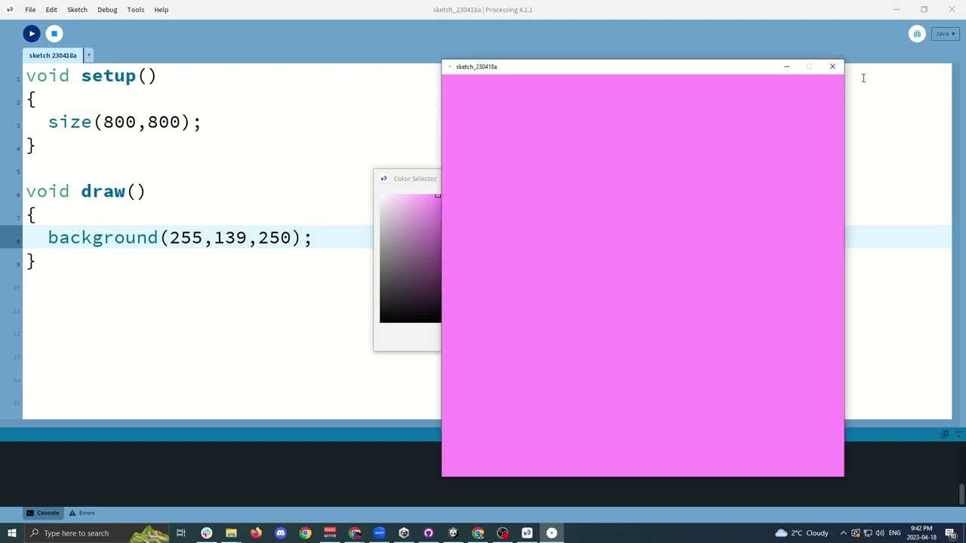This screenshot has height=543, width=966.
Task: Show hidden system tray icons
Action: (x=843, y=533)
